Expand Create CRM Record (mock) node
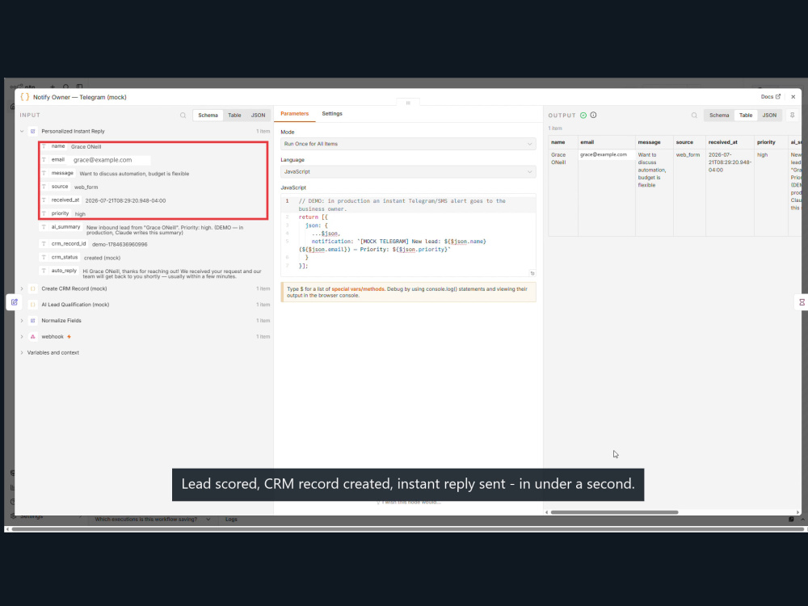The image size is (808, 606). tap(22, 288)
